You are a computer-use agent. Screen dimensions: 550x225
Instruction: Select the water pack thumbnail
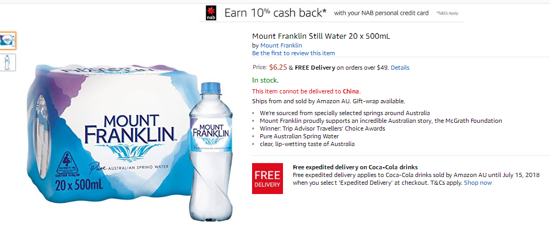tap(8, 41)
